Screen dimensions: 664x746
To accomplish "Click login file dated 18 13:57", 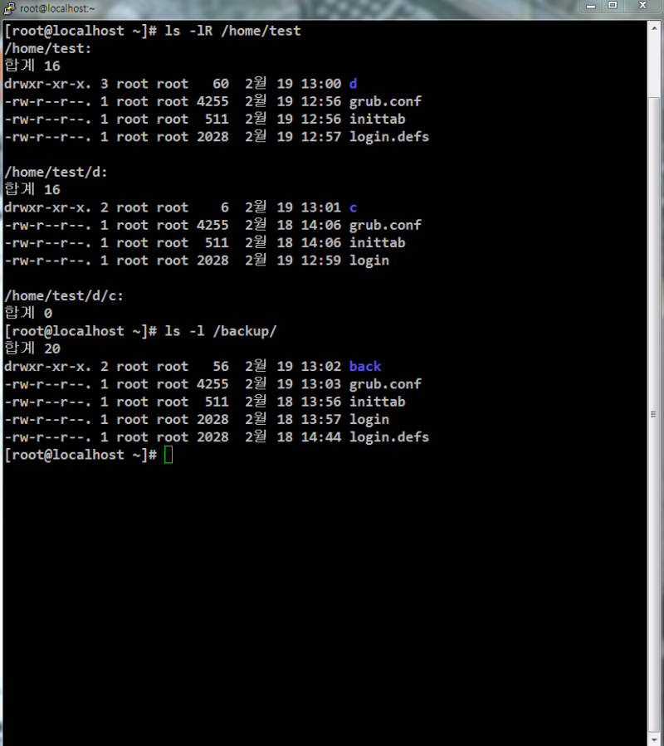I will 369,420.
